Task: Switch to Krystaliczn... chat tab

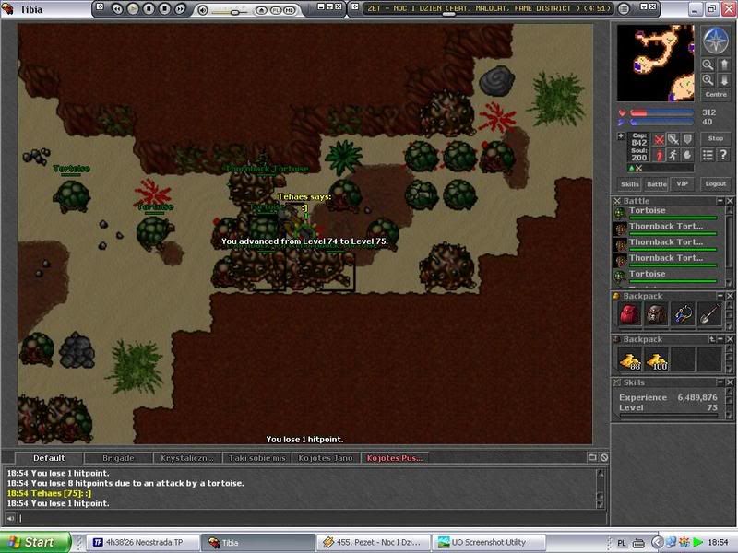Action: coord(187,458)
